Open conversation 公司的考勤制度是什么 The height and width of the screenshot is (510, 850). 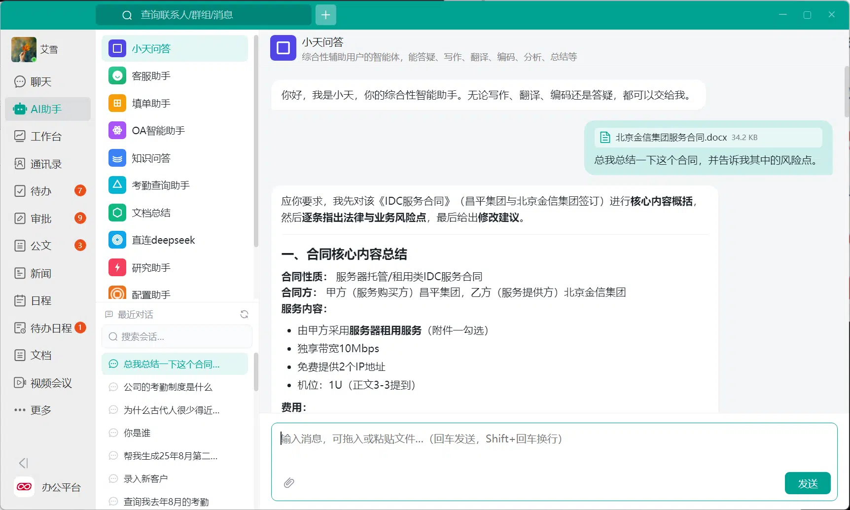pos(175,387)
